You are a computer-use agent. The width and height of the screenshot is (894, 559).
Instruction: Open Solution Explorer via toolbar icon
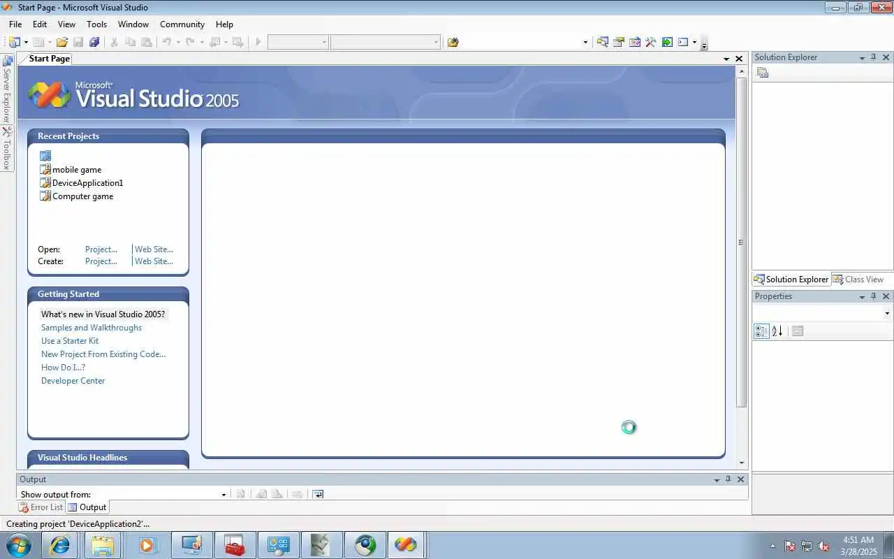[x=602, y=42]
